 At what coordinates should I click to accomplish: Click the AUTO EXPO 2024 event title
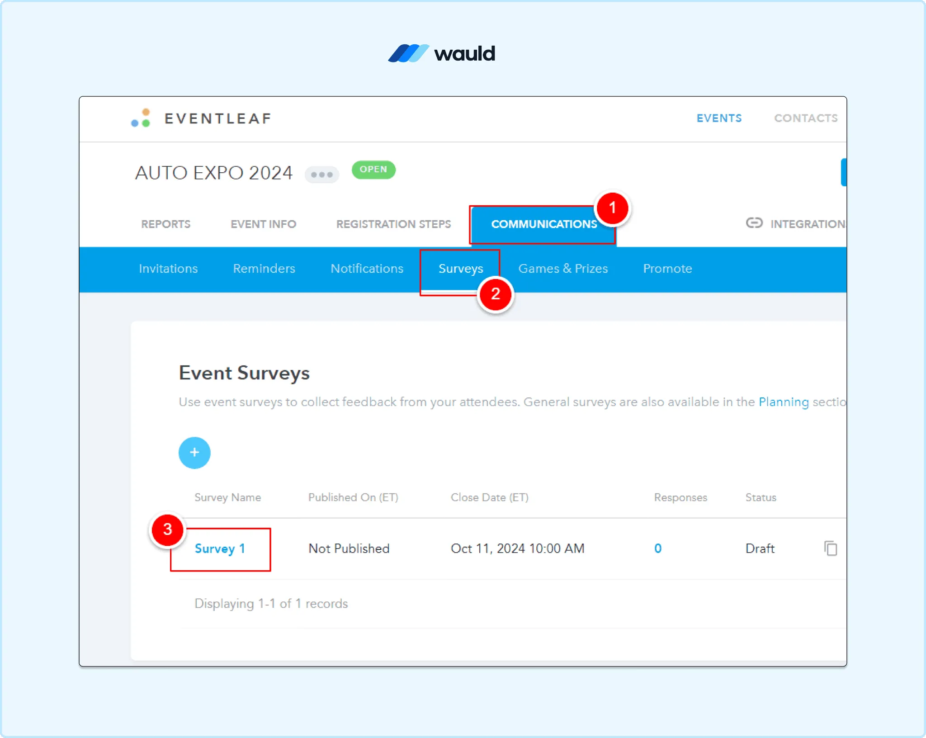[214, 173]
